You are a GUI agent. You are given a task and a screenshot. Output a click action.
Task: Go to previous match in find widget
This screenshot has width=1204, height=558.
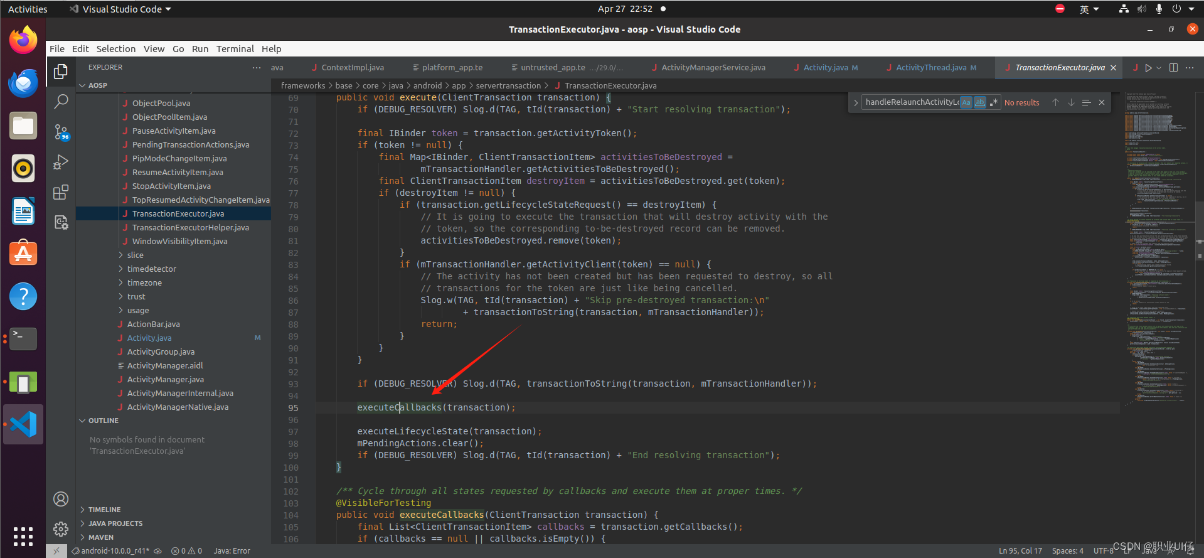[1055, 102]
